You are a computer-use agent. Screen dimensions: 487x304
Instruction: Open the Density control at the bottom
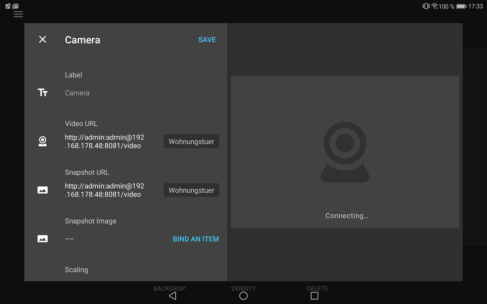243,292
